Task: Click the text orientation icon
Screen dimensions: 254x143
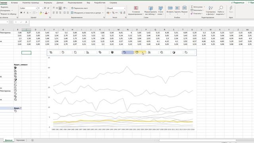Action: (x=65, y=8)
